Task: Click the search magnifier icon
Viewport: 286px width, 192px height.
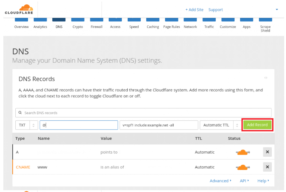Action: 20,113
